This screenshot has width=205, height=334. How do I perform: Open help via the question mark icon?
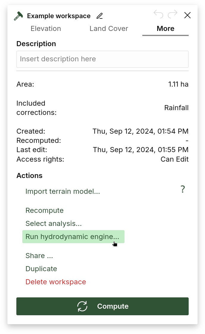183,189
